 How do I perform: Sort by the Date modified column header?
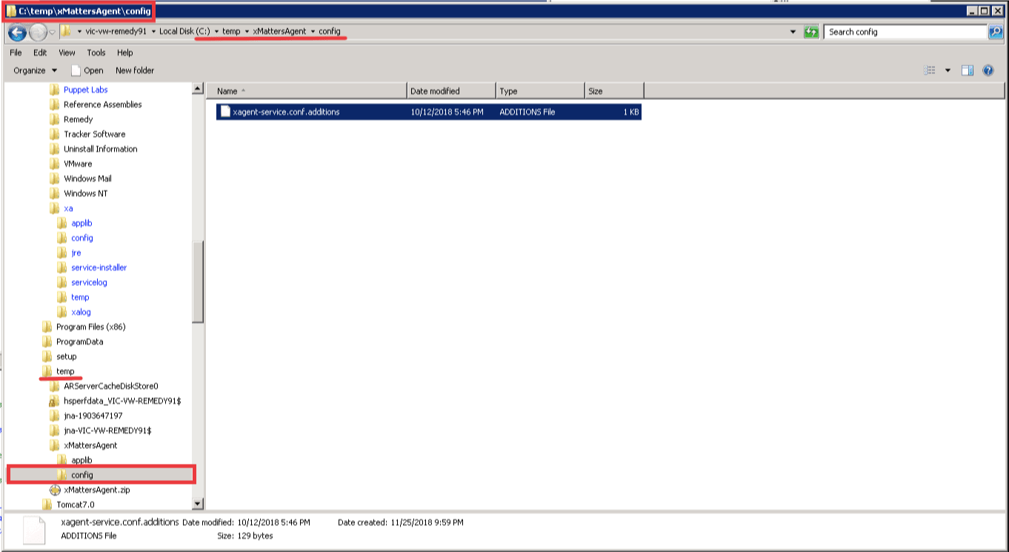click(451, 91)
